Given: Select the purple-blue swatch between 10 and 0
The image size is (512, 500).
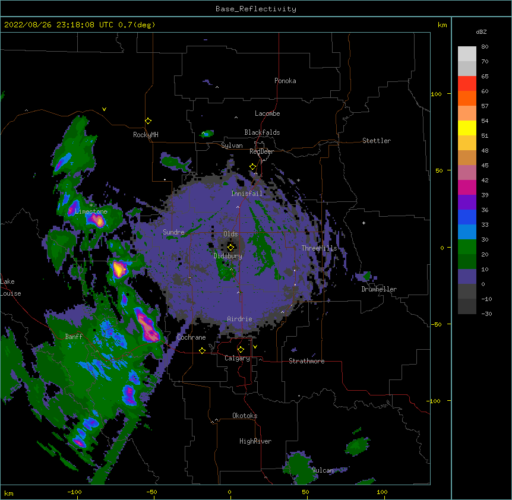Looking at the screenshot, I should [x=467, y=277].
